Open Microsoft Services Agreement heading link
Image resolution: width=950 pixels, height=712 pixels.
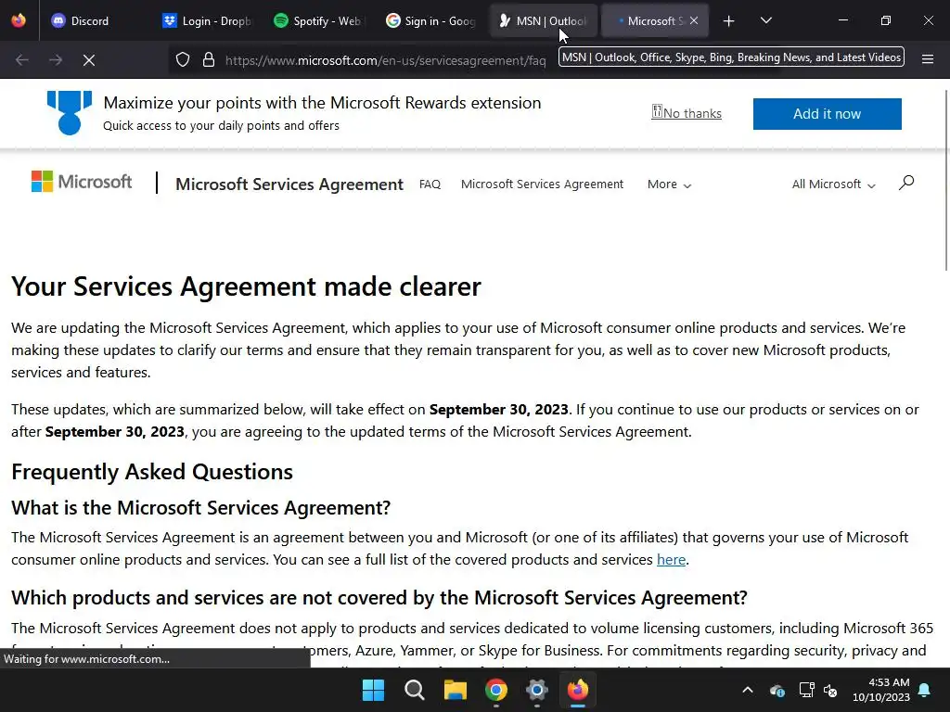(x=289, y=184)
